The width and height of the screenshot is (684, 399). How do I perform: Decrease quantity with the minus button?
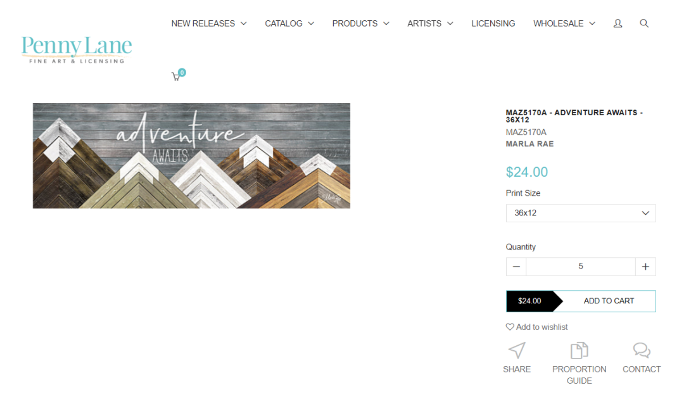[516, 267]
